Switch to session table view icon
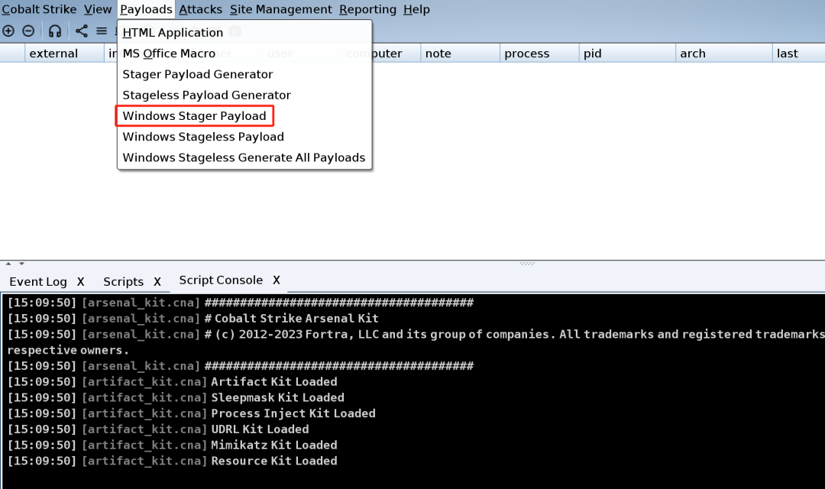Viewport: 825px width, 489px height. [102, 31]
